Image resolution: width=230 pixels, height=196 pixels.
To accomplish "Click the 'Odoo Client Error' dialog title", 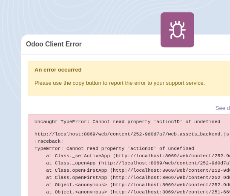I will [54, 44].
